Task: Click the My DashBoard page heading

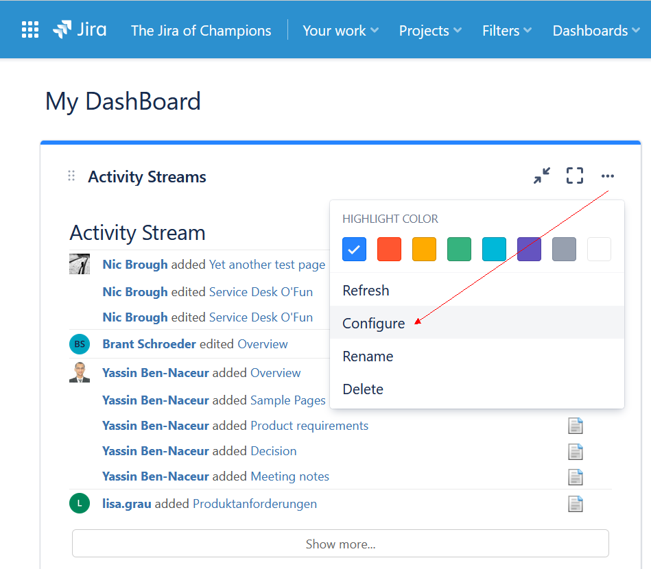Action: [x=123, y=101]
